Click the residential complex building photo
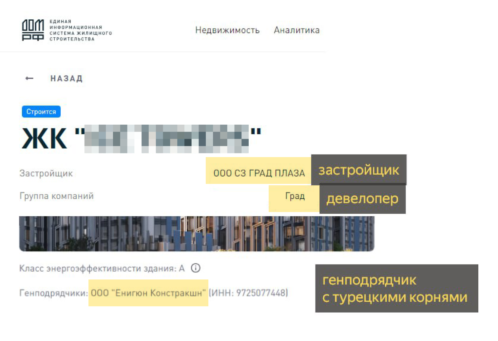The image size is (498, 341). click(x=197, y=234)
